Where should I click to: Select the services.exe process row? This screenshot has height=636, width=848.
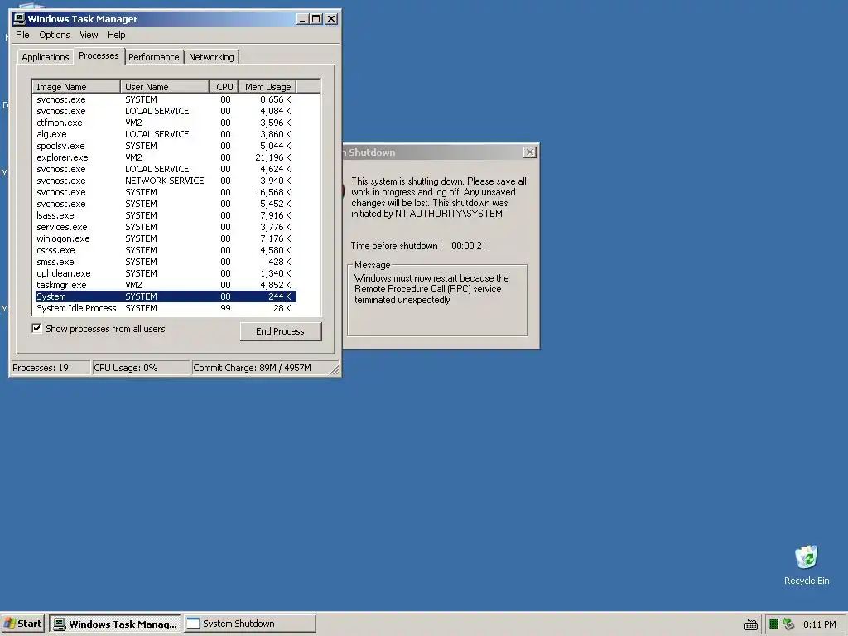point(166,227)
